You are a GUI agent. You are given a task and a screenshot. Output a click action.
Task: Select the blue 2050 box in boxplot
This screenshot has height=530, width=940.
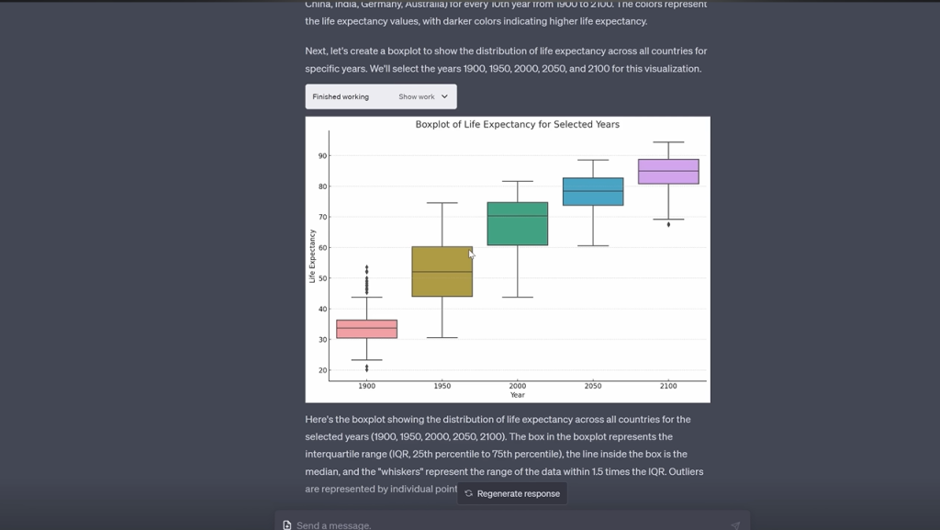pyautogui.click(x=593, y=191)
